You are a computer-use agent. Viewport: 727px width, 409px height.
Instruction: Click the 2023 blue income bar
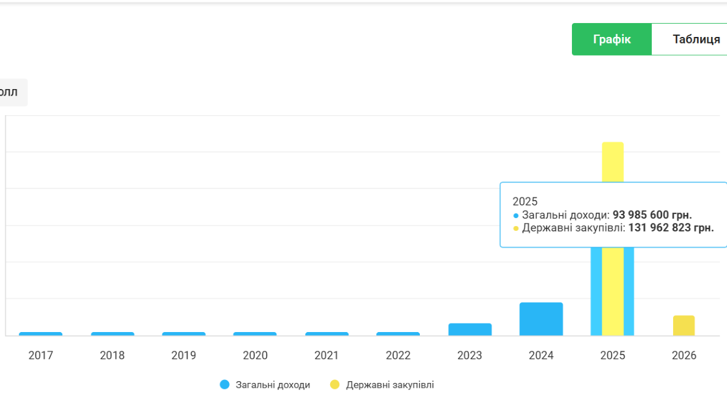click(470, 330)
